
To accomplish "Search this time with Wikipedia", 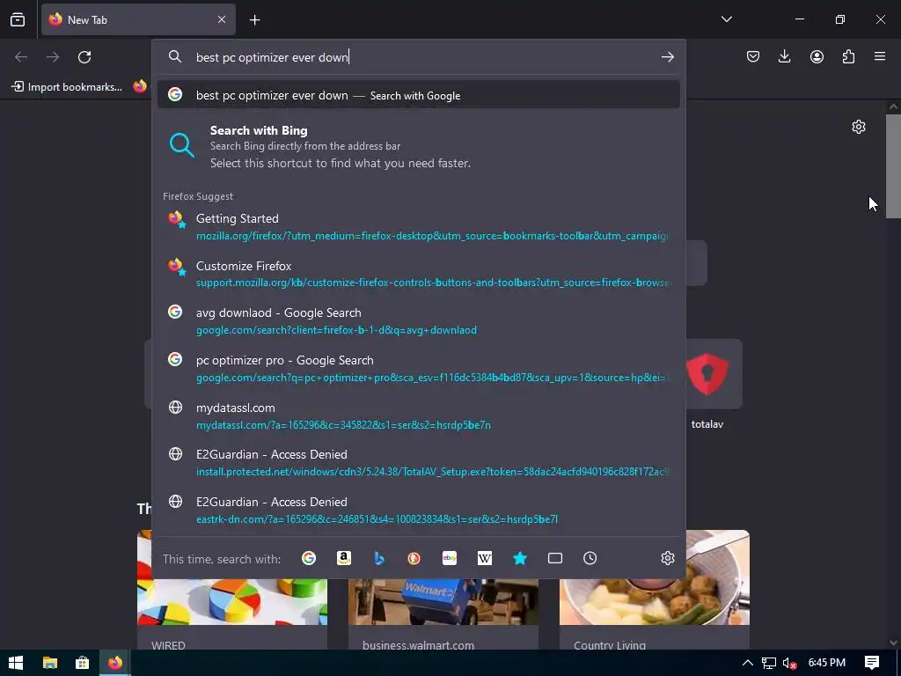I will click(x=485, y=558).
